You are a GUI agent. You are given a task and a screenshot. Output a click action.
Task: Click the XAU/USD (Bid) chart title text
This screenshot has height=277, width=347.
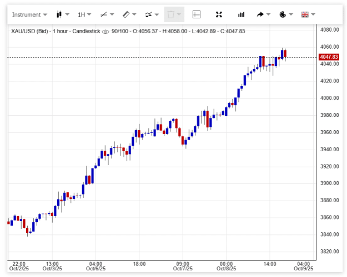click(x=29, y=31)
